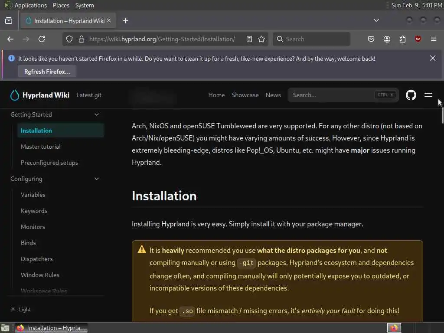Click the page vertical scrollbar thumb
Viewport: 444px width, 333px height.
point(443,115)
